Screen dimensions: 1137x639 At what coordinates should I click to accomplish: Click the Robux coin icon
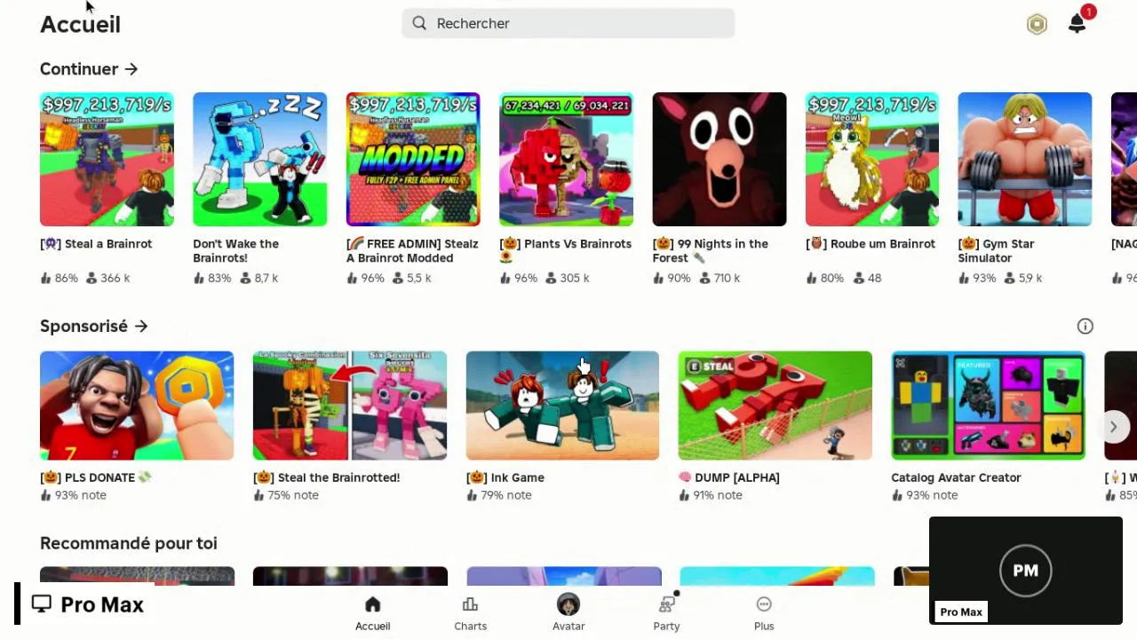coord(1037,24)
